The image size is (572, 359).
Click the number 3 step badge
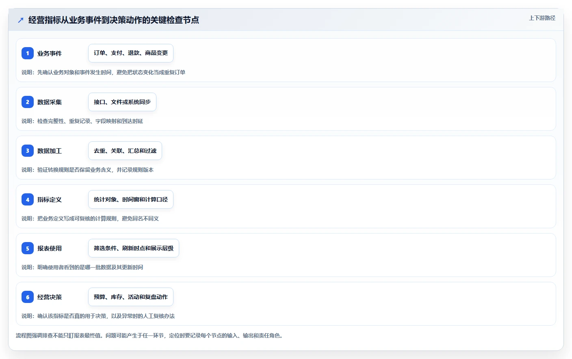[x=28, y=151]
